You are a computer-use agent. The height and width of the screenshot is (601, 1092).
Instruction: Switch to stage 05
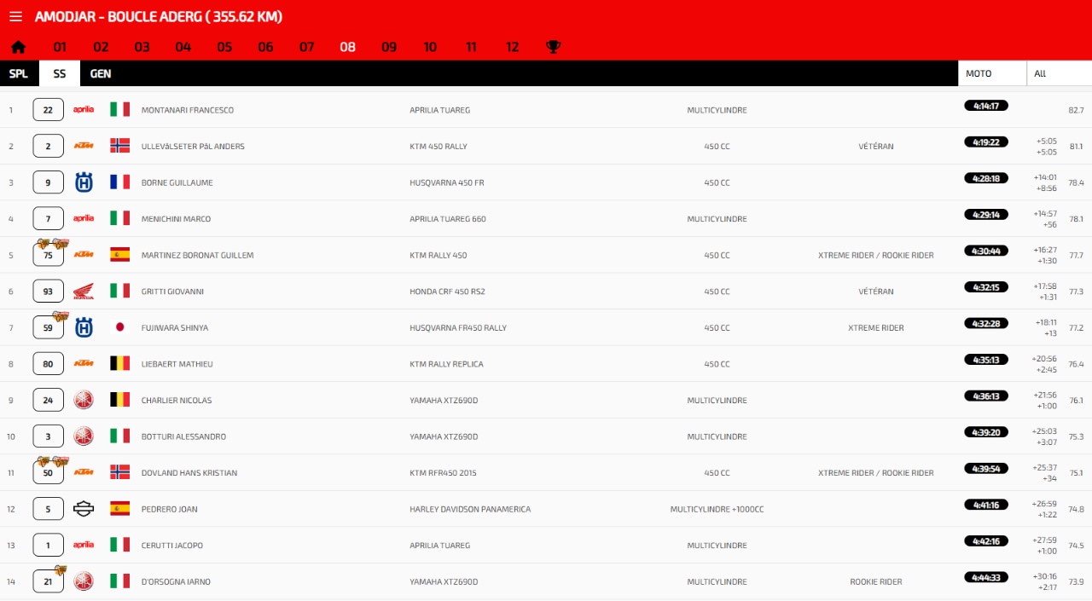[x=224, y=47]
